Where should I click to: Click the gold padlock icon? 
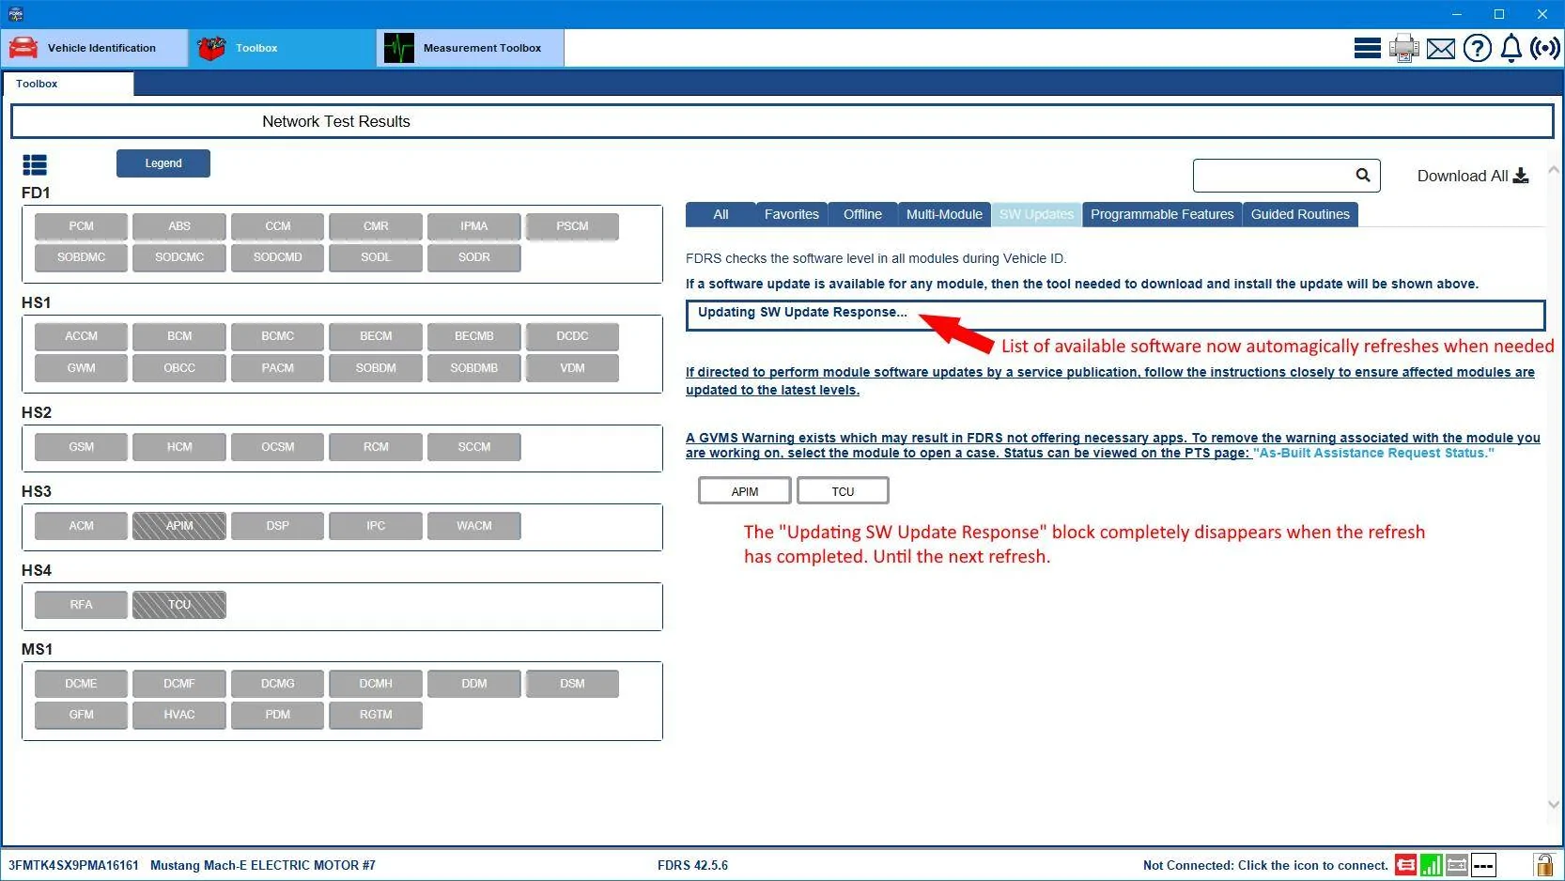(1543, 865)
